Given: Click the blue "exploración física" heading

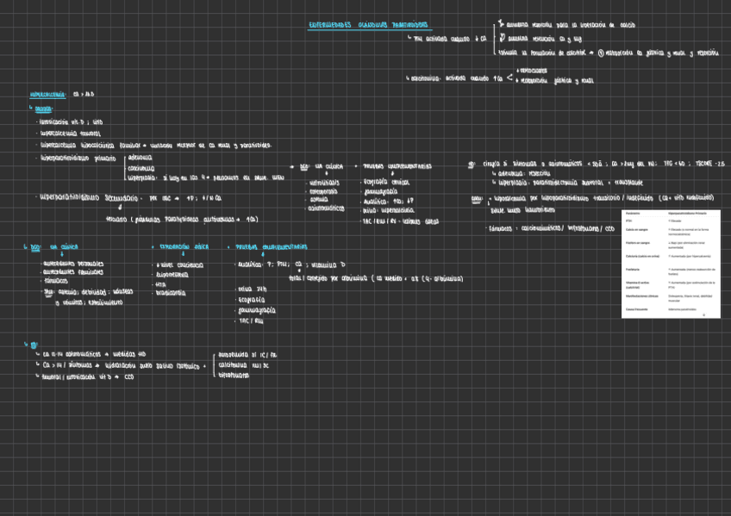Looking at the screenshot, I should pos(184,247).
